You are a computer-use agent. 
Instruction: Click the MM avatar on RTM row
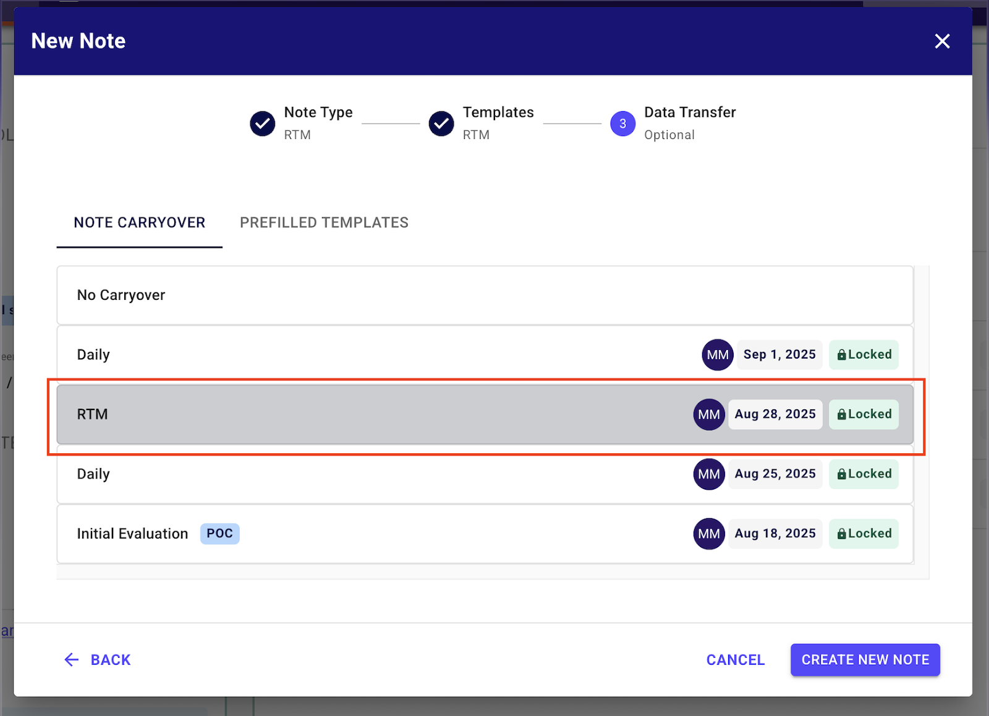click(708, 414)
